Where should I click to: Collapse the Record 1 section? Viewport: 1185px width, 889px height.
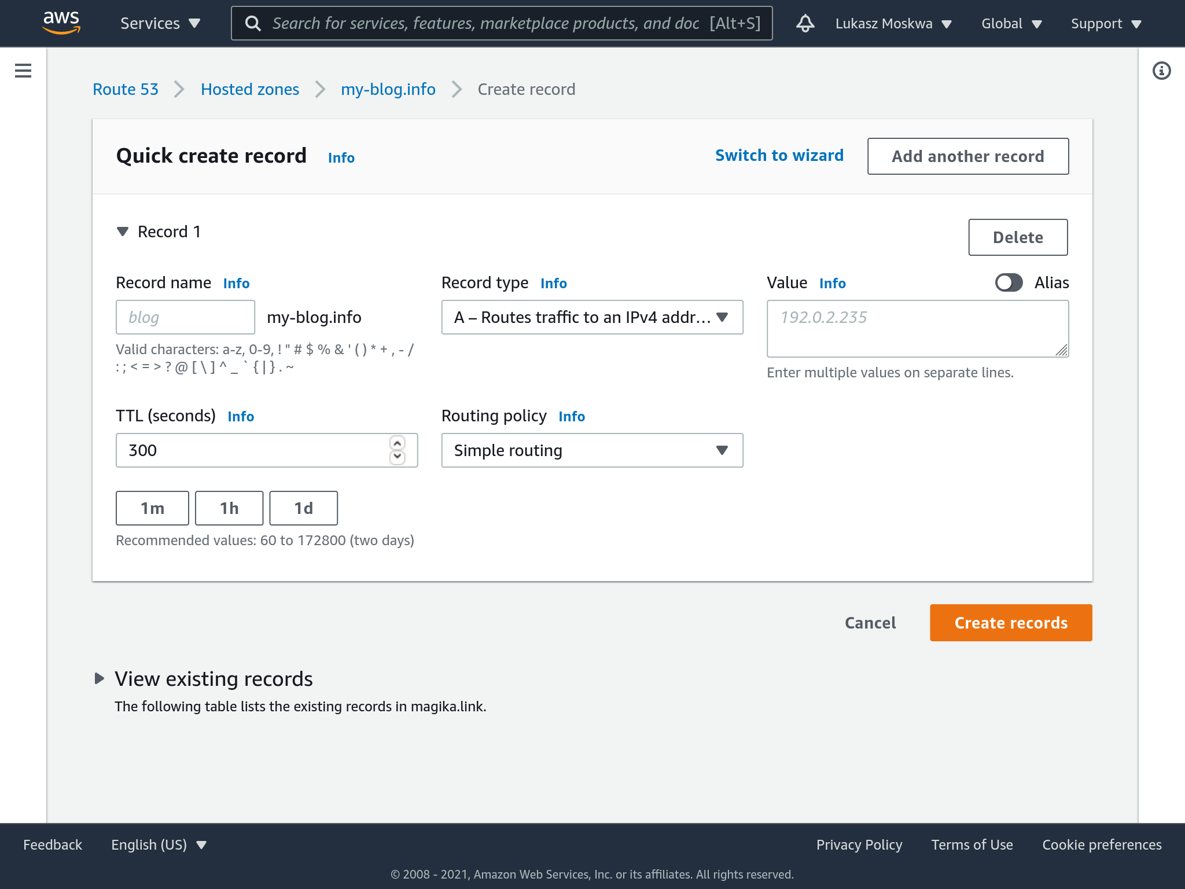click(x=123, y=232)
